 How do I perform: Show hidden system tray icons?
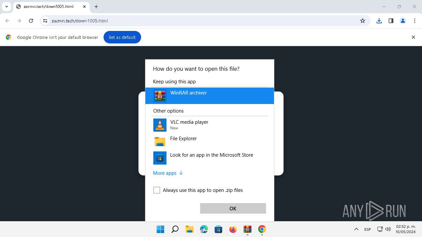click(x=356, y=229)
